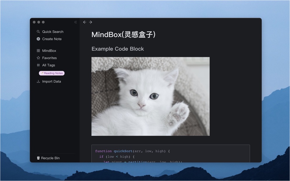290x181 pixels.
Task: Click the Quick Search magnifier icon
Action: coord(38,32)
